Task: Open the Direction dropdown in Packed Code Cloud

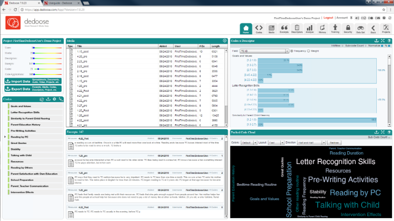Action: tap(312, 142)
